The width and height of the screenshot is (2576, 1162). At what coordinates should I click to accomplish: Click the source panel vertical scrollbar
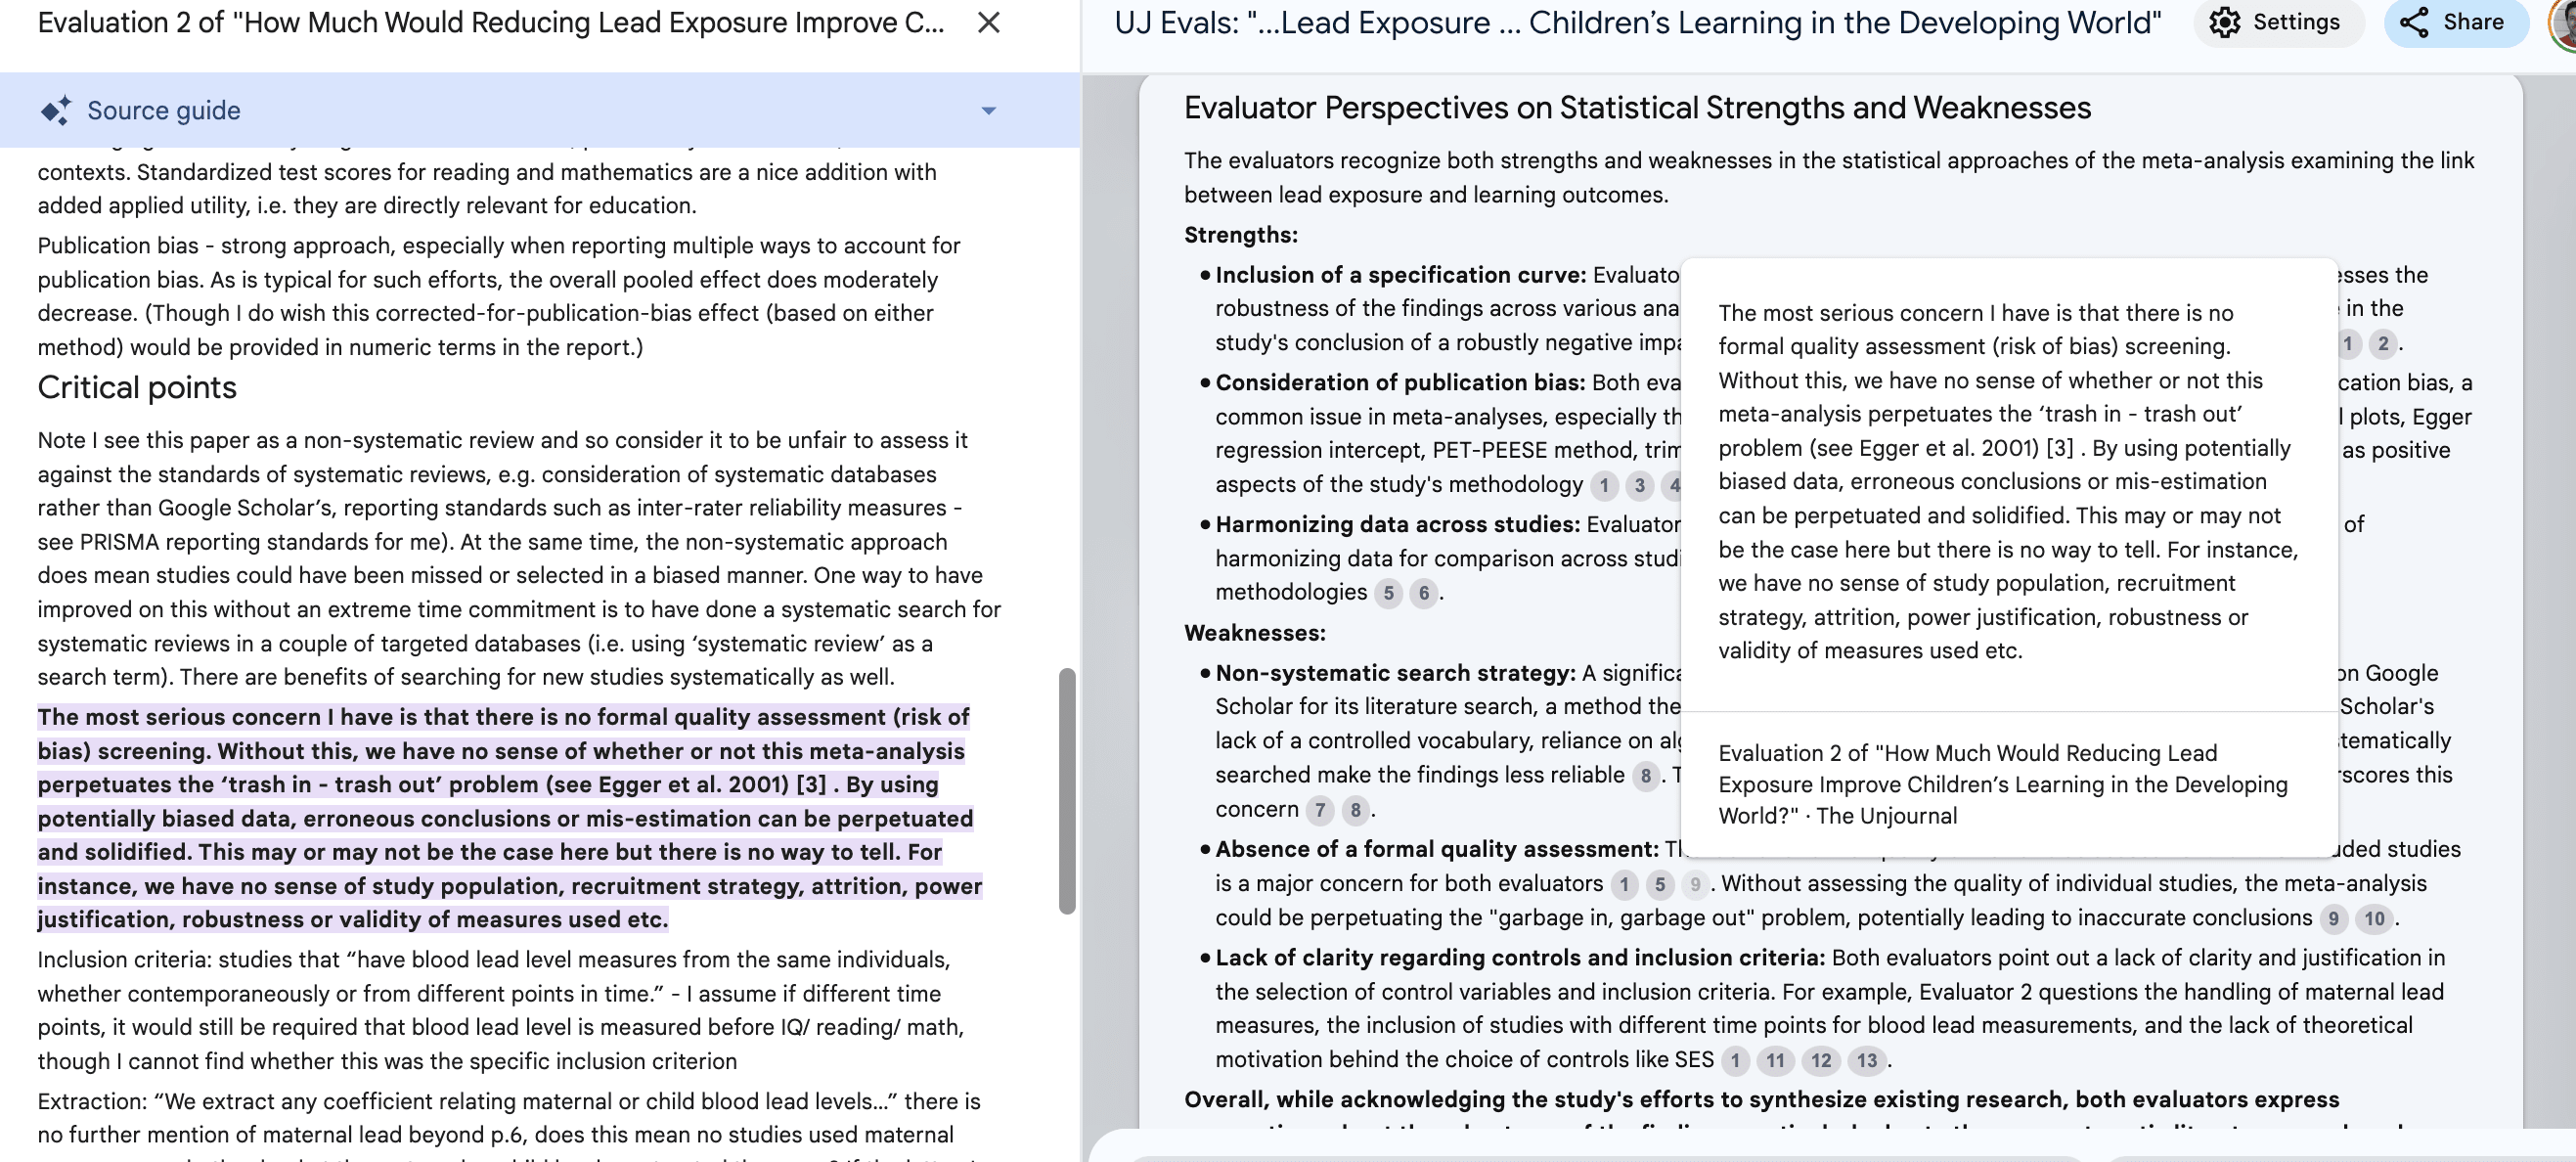pos(1067,790)
